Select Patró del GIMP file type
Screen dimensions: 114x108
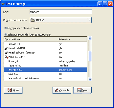click(46, 57)
